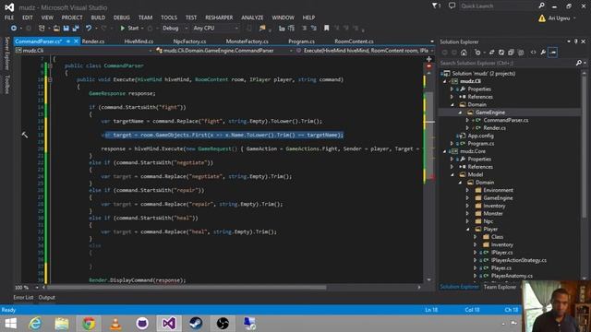Switch to Team Explorer tab

500,287
